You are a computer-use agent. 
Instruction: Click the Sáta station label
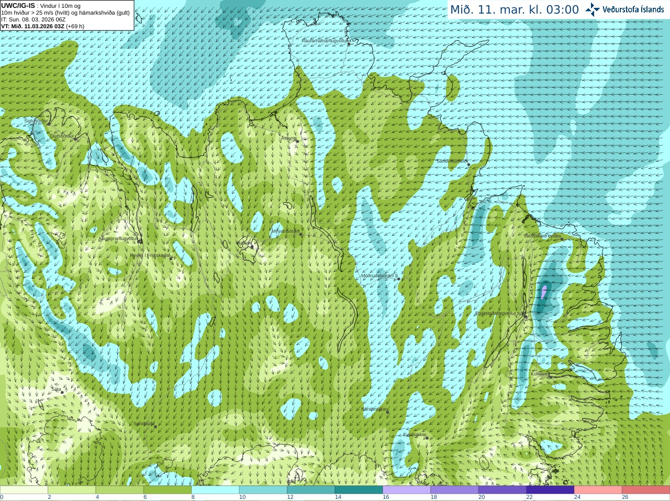57,389
